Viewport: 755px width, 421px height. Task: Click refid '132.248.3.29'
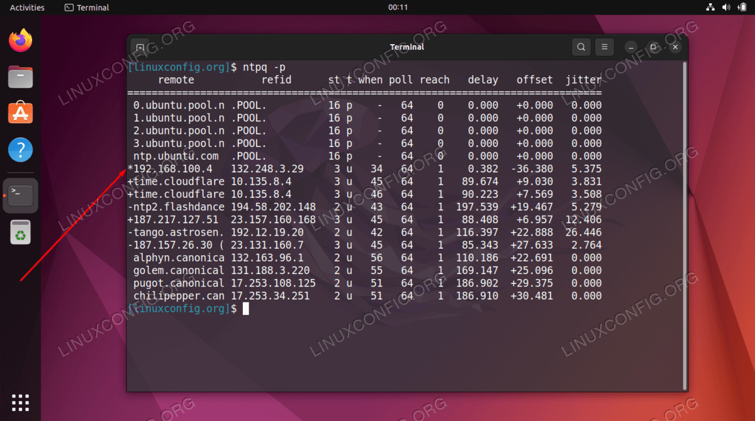click(267, 169)
